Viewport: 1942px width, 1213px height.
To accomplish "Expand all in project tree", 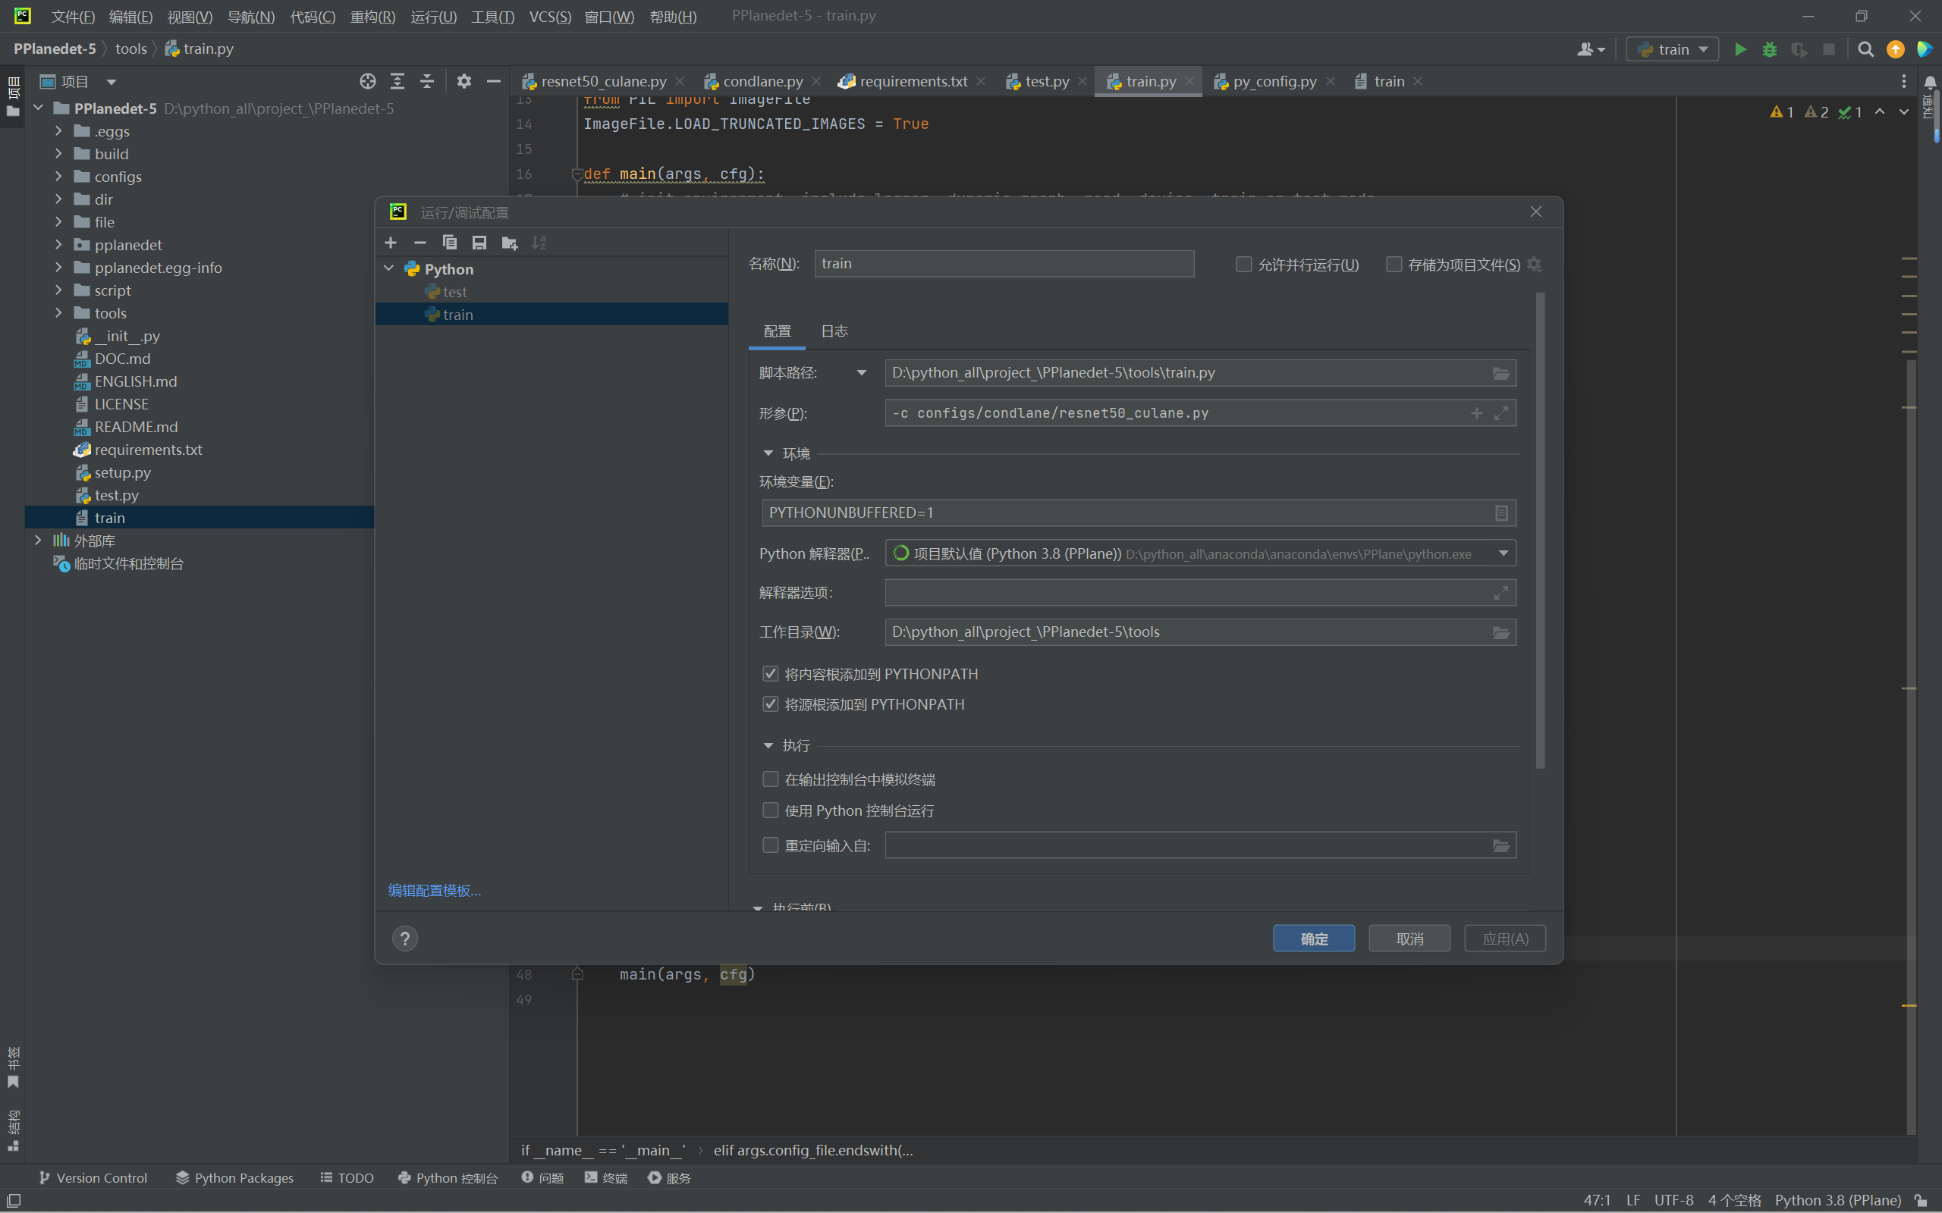I will tap(398, 81).
